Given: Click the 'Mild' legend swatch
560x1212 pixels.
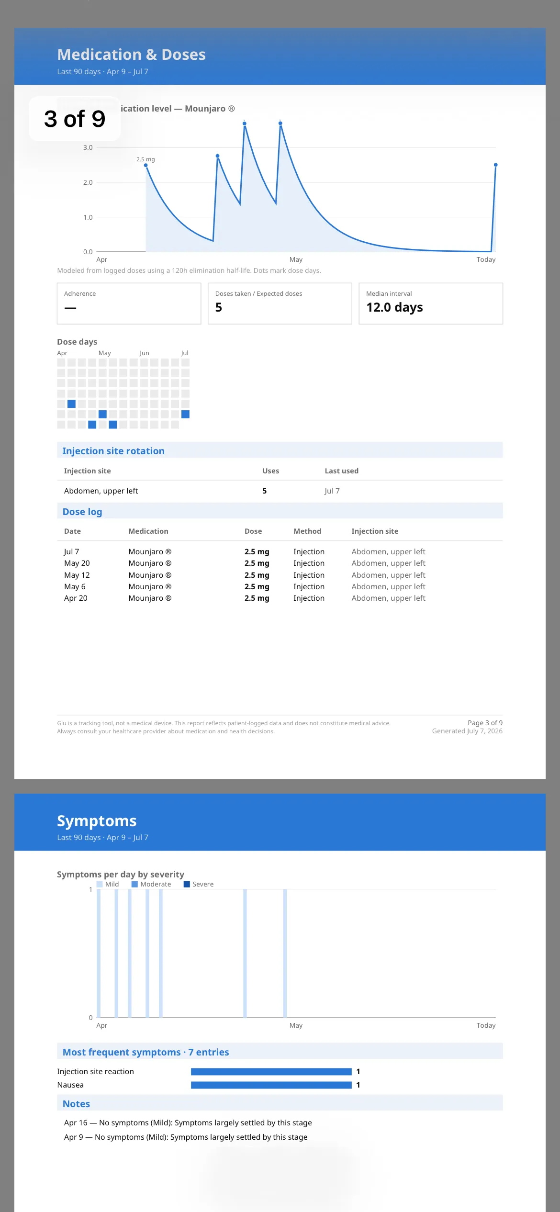Looking at the screenshot, I should tap(100, 884).
